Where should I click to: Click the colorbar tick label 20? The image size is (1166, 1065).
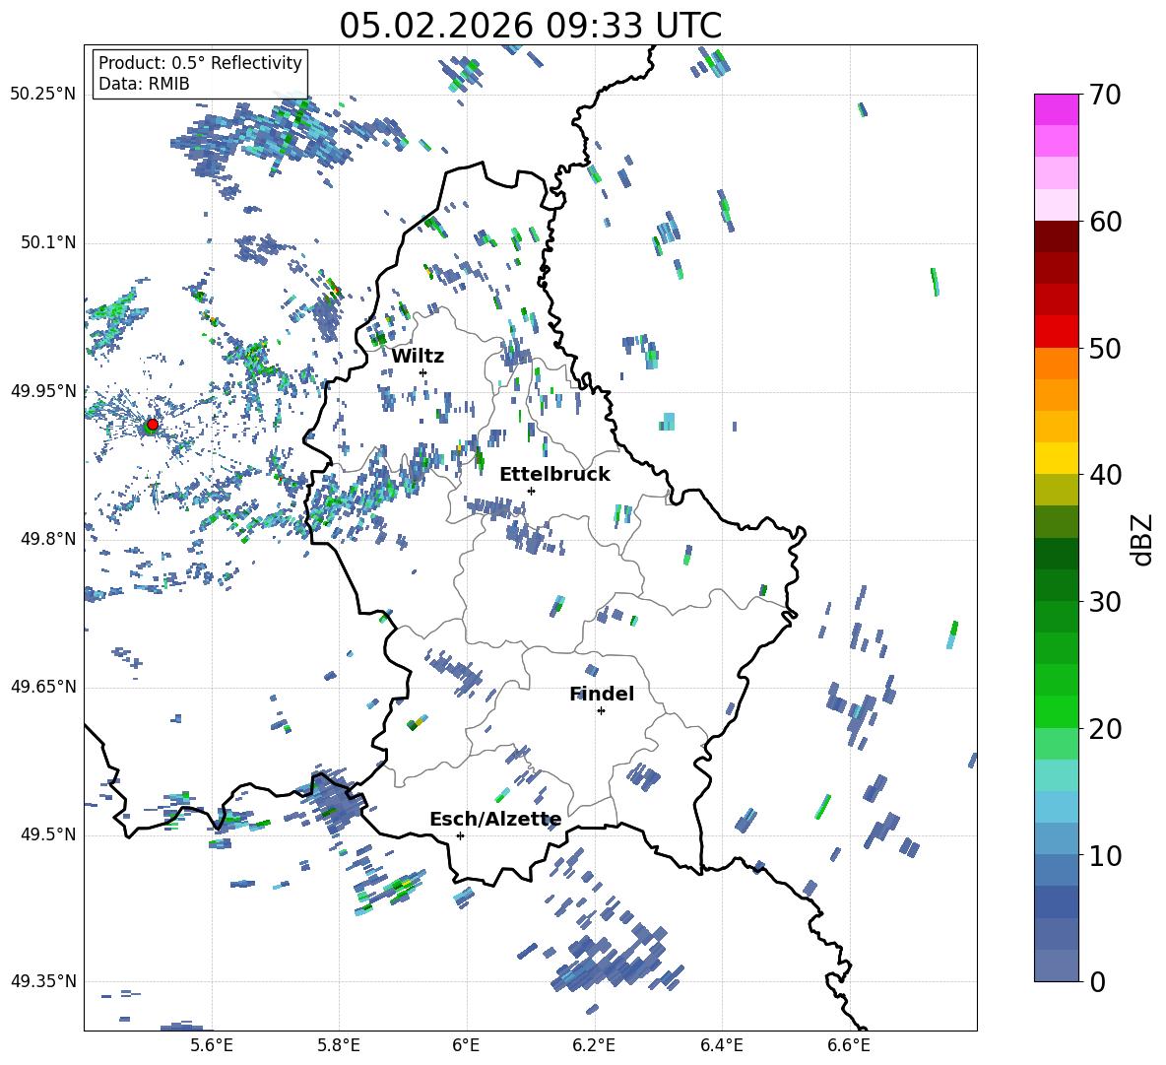pos(1106,728)
